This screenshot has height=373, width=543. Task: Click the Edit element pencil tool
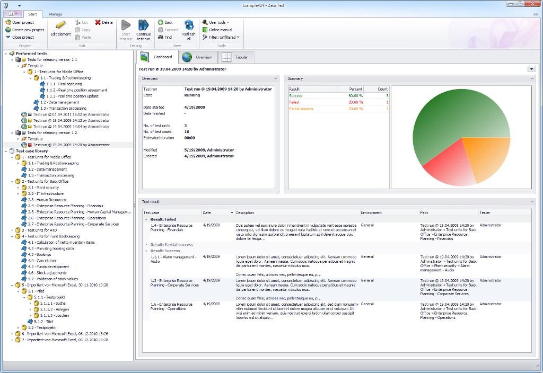tap(60, 28)
